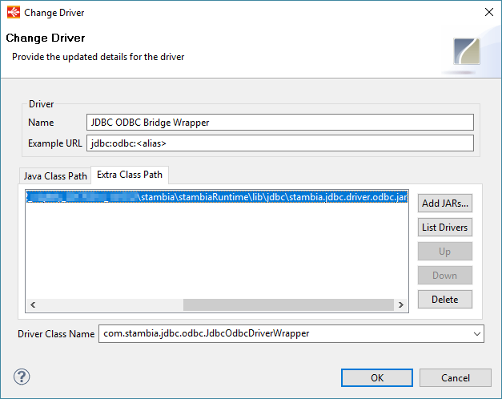Delete the selected JAR entry

[x=444, y=300]
